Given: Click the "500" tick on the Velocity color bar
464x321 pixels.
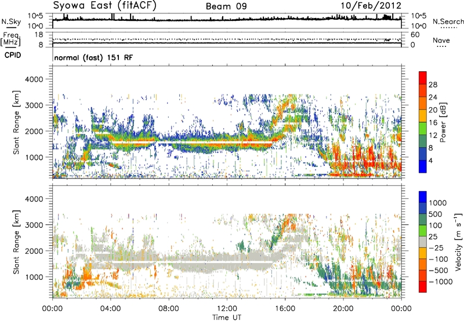Looking at the screenshot, I should tap(436, 214).
